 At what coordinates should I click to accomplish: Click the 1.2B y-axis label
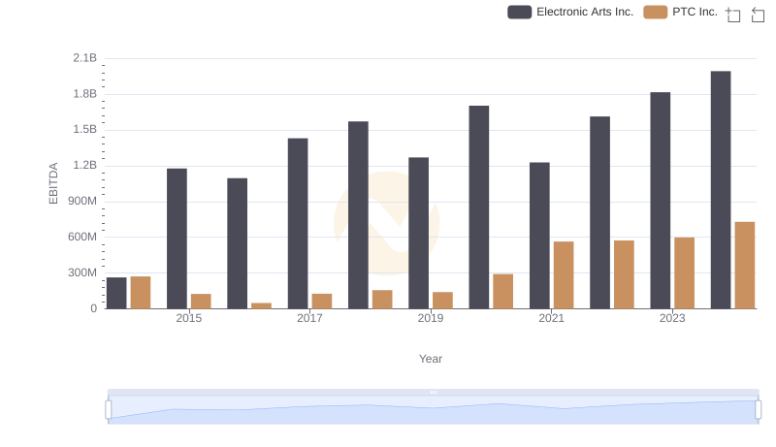coord(85,166)
